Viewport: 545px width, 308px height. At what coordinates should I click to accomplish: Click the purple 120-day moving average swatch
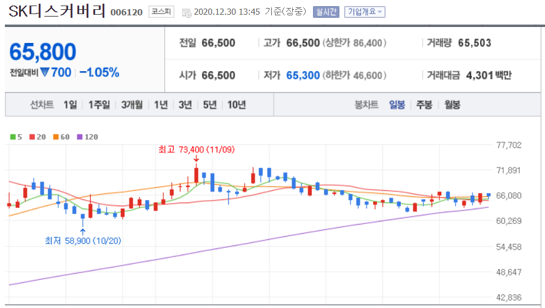pyautogui.click(x=80, y=137)
